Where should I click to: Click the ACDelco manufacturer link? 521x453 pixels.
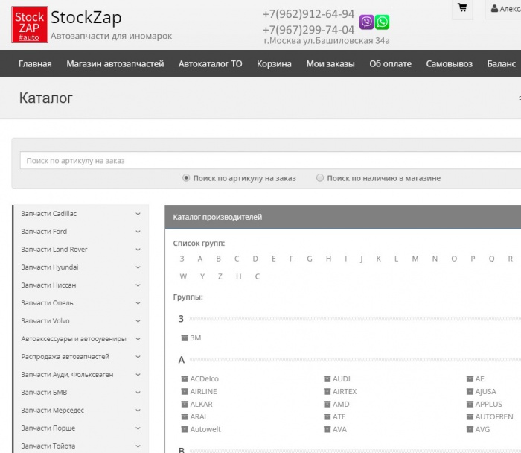[x=205, y=378]
